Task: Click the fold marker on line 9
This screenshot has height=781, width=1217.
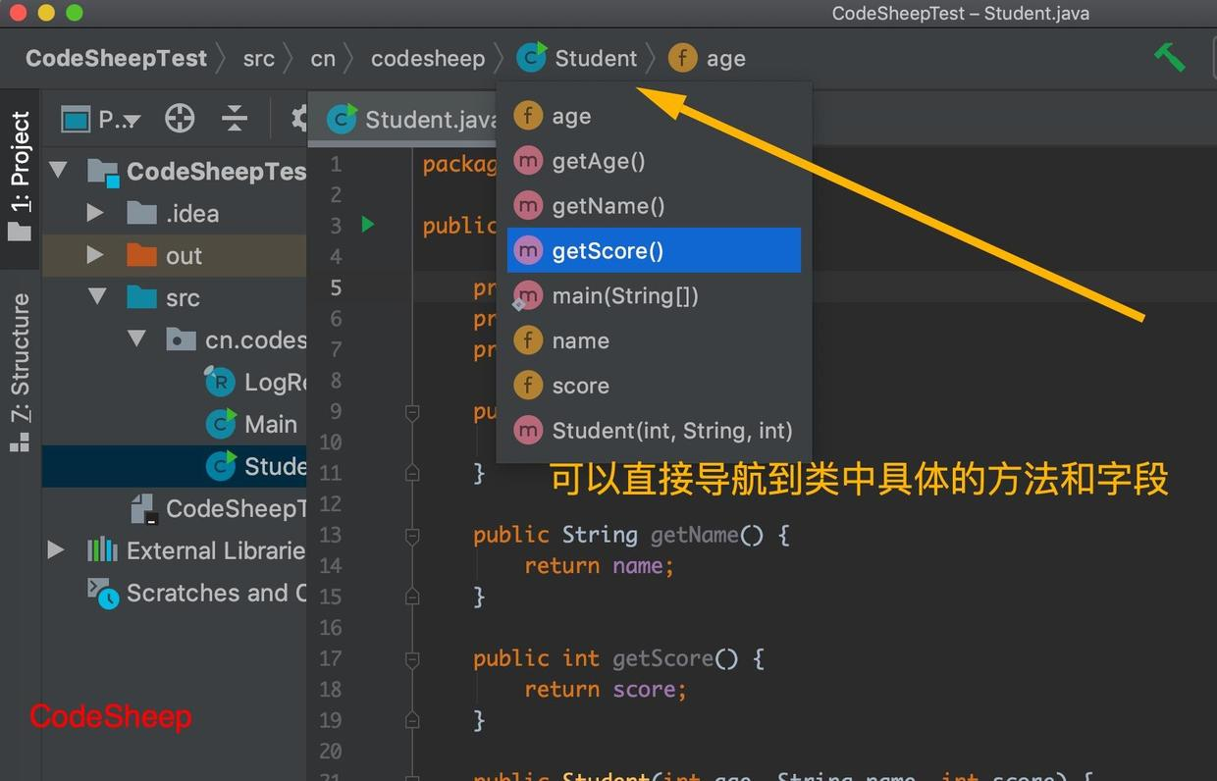Action: click(412, 412)
